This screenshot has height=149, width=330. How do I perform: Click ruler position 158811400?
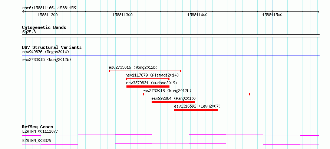point(197,15)
